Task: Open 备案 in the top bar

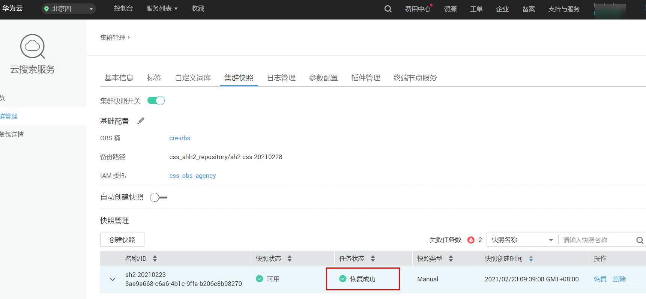Action: click(x=529, y=9)
